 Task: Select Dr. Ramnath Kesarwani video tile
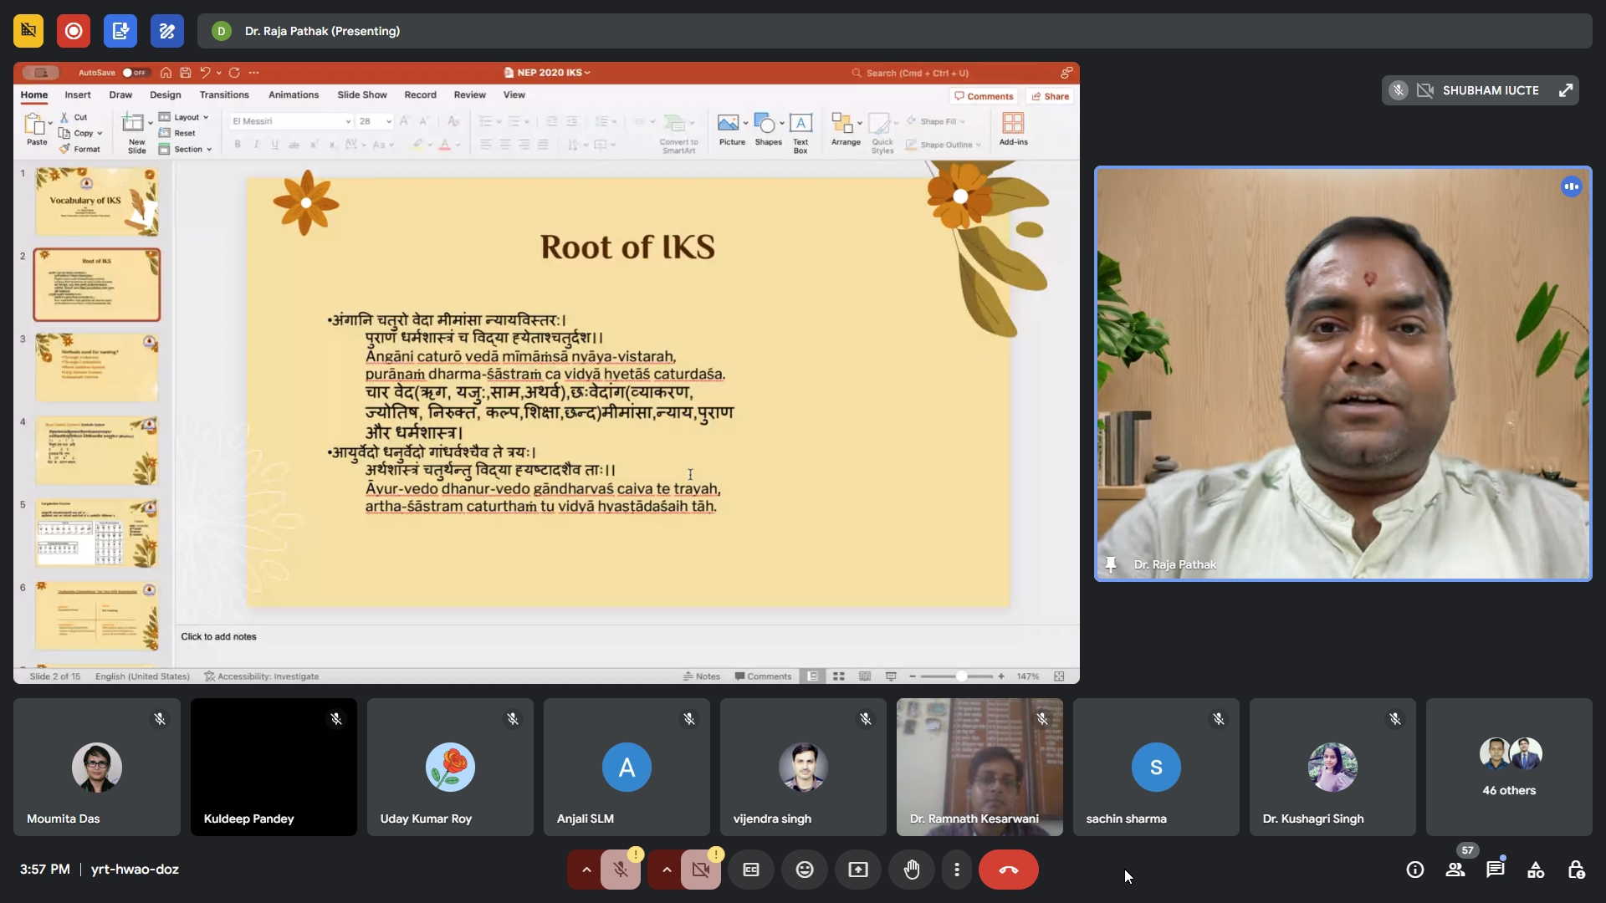click(979, 767)
